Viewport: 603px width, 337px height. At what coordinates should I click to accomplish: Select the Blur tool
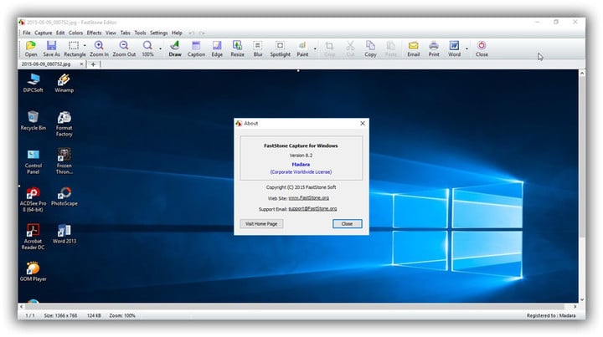pyautogui.click(x=258, y=49)
